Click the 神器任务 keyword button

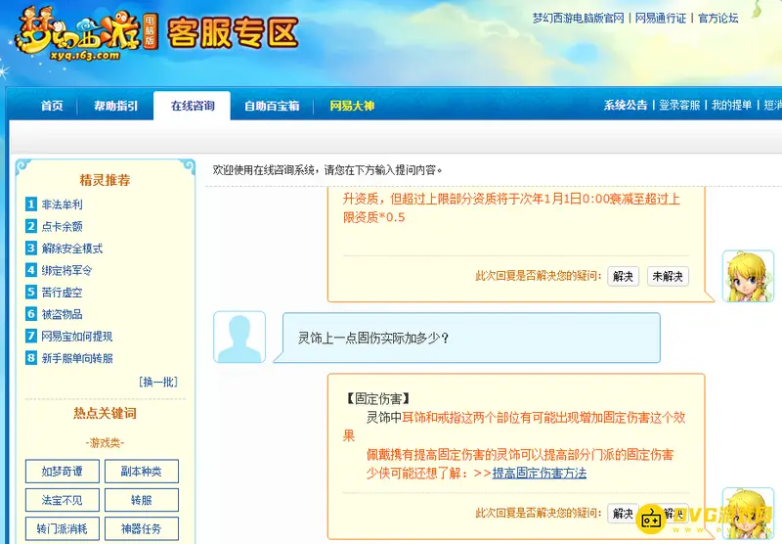click(x=142, y=528)
